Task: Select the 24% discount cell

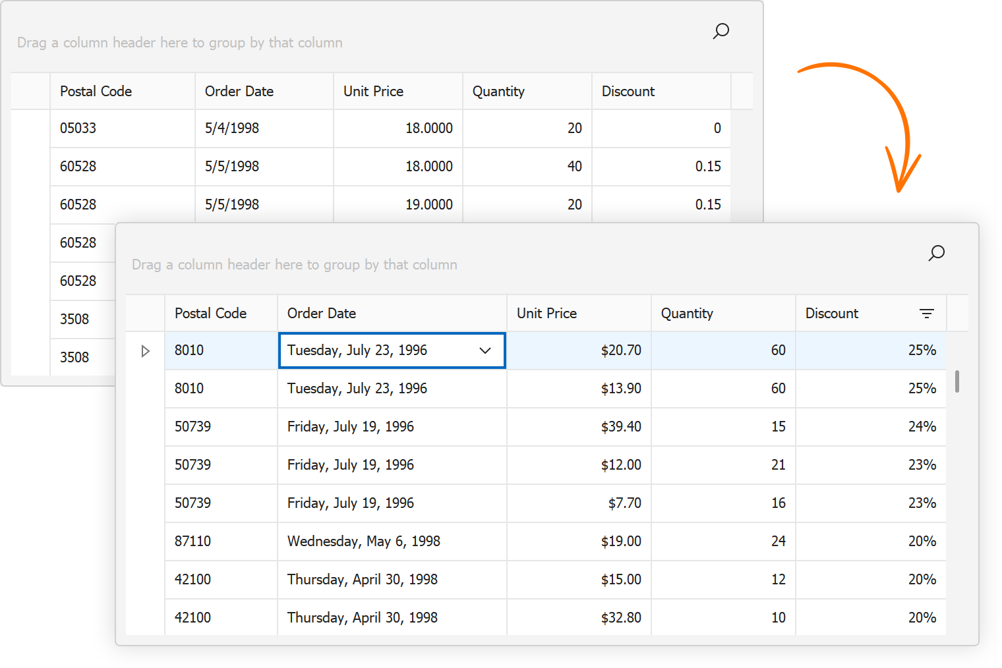Action: pos(922,427)
